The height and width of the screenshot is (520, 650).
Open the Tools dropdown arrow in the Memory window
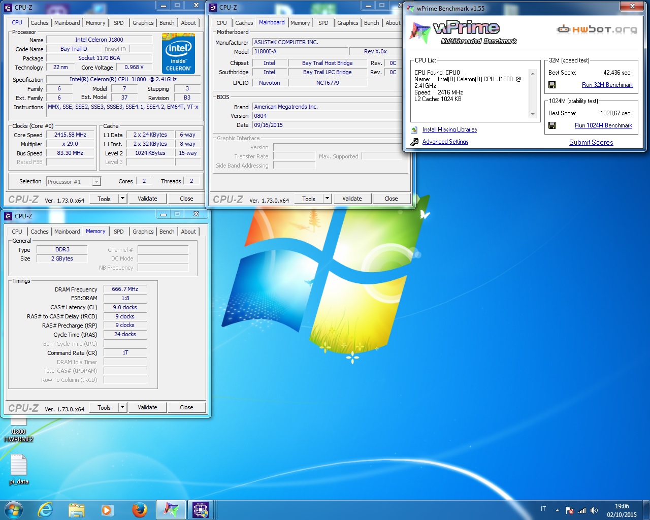point(122,407)
